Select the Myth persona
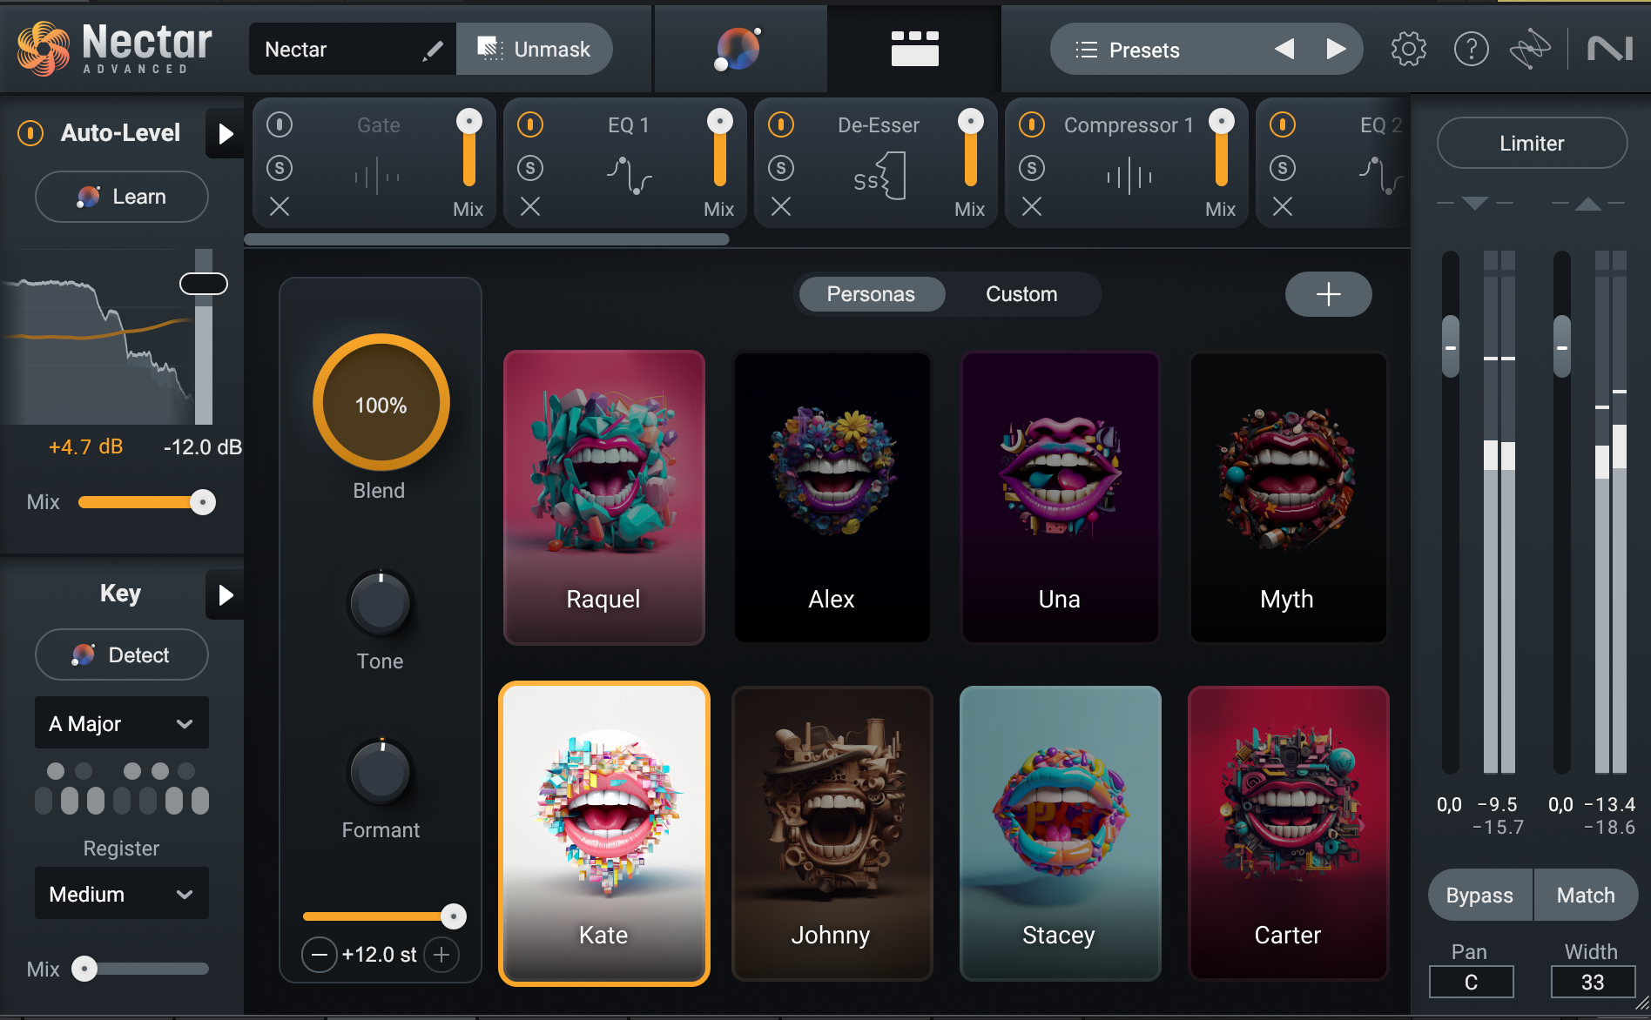Screen dimensions: 1651x1020 point(1288,497)
